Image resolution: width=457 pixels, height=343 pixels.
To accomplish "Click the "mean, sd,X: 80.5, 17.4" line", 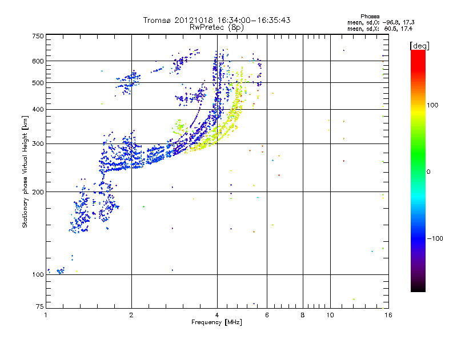I will click(380, 29).
